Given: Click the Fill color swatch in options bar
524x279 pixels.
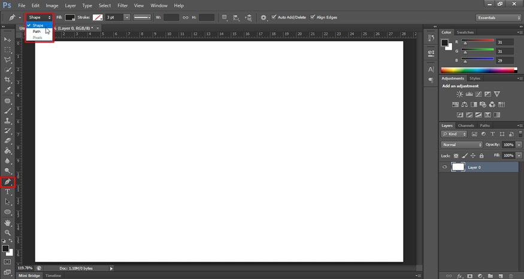Looking at the screenshot, I should tap(70, 17).
